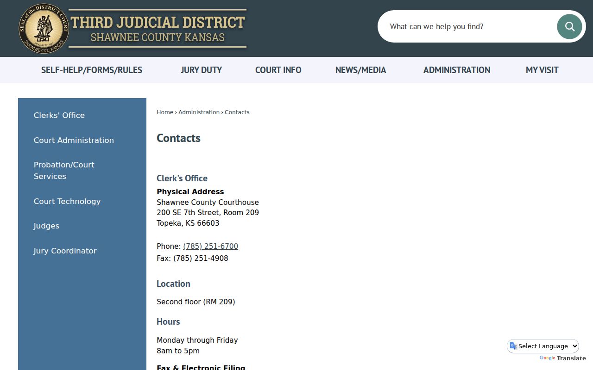The width and height of the screenshot is (593, 370).
Task: Open the Self-Help/Forms/Rules menu
Action: point(92,70)
